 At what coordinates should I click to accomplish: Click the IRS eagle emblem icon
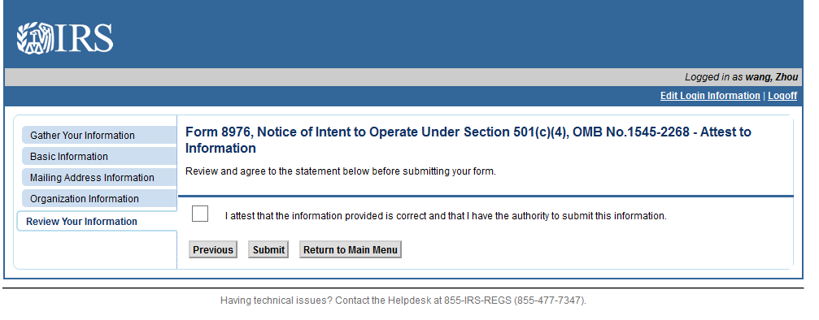[x=35, y=38]
